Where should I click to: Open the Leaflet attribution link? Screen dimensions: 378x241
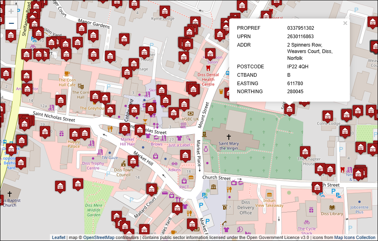point(58,237)
